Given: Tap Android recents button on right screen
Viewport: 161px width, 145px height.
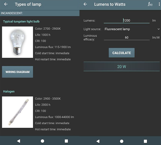Looking at the screenshot, I should [146, 141].
